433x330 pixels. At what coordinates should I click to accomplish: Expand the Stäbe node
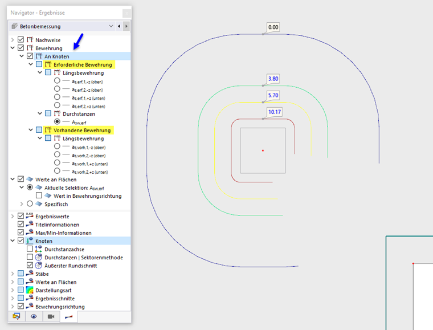[13, 274]
